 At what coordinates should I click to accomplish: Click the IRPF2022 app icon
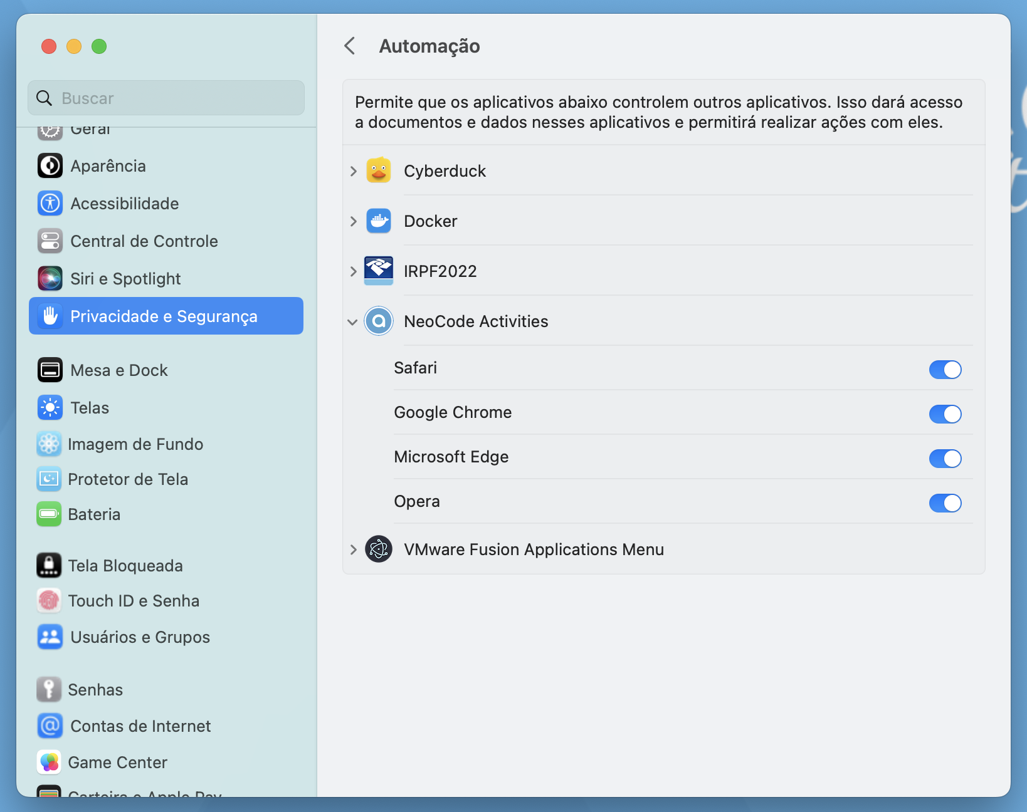pyautogui.click(x=379, y=271)
